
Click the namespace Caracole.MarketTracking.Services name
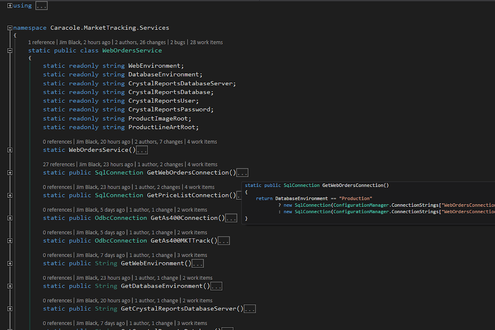pos(110,27)
